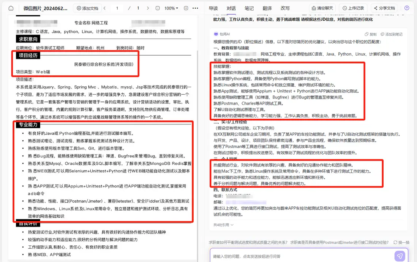Expand the 共4处引用 references

223,225
